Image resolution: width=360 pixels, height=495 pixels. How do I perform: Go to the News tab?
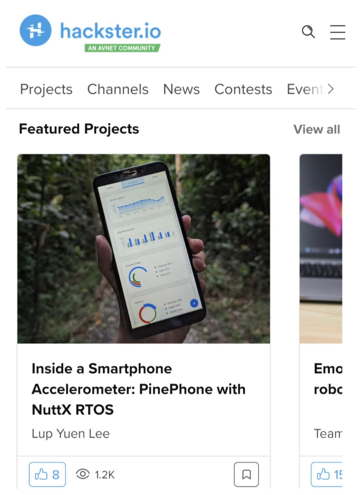pyautogui.click(x=181, y=89)
